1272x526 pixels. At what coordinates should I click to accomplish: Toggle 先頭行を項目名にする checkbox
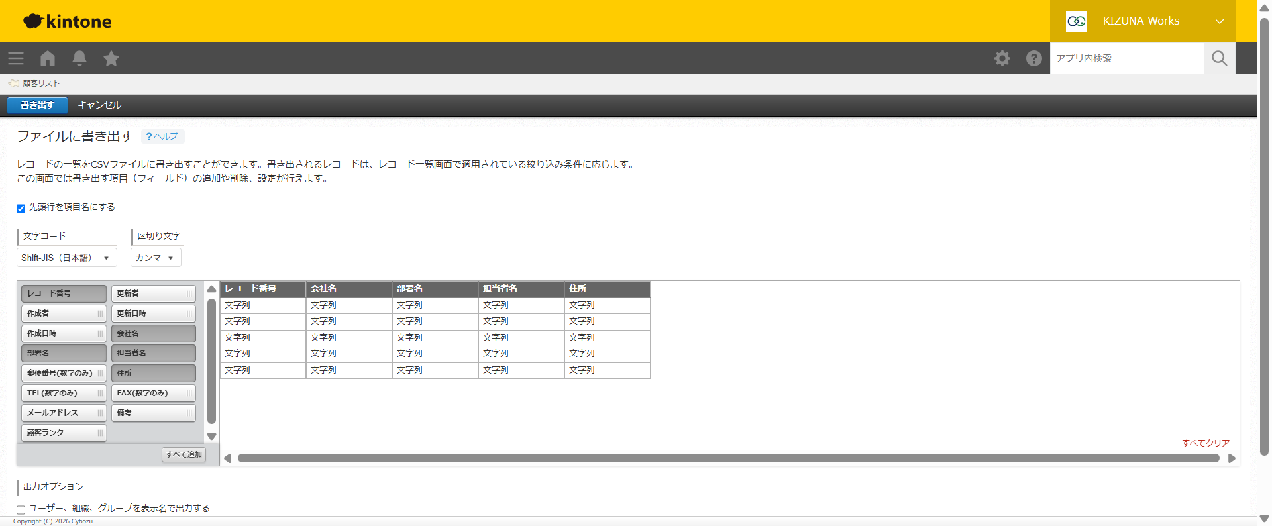pyautogui.click(x=21, y=208)
